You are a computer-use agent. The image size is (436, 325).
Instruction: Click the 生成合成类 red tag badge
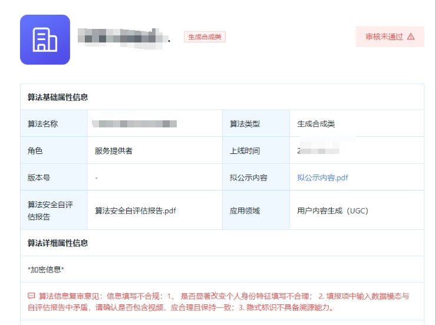(204, 37)
